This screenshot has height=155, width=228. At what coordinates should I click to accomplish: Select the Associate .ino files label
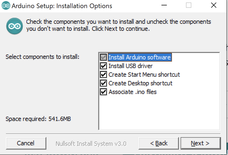[x=132, y=92]
